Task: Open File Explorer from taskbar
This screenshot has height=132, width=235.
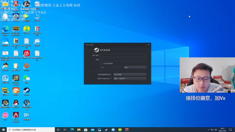Action: [x=79, y=129]
